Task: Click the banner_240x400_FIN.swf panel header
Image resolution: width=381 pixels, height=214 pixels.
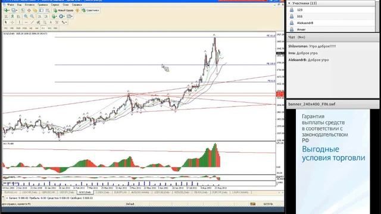Action: [333, 104]
